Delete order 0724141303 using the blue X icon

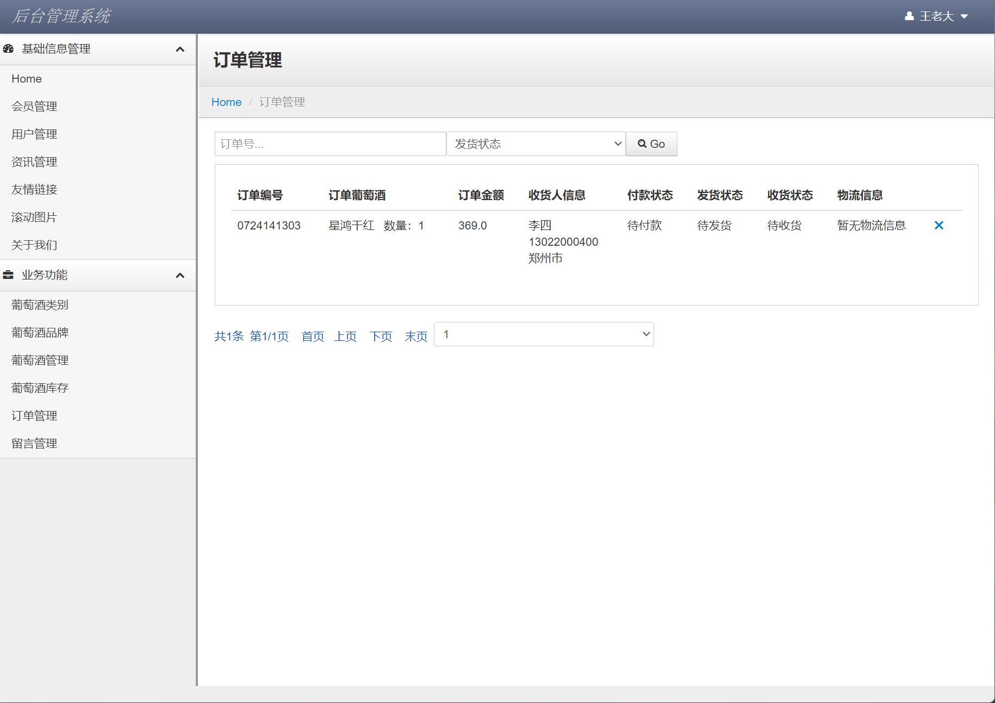[939, 225]
